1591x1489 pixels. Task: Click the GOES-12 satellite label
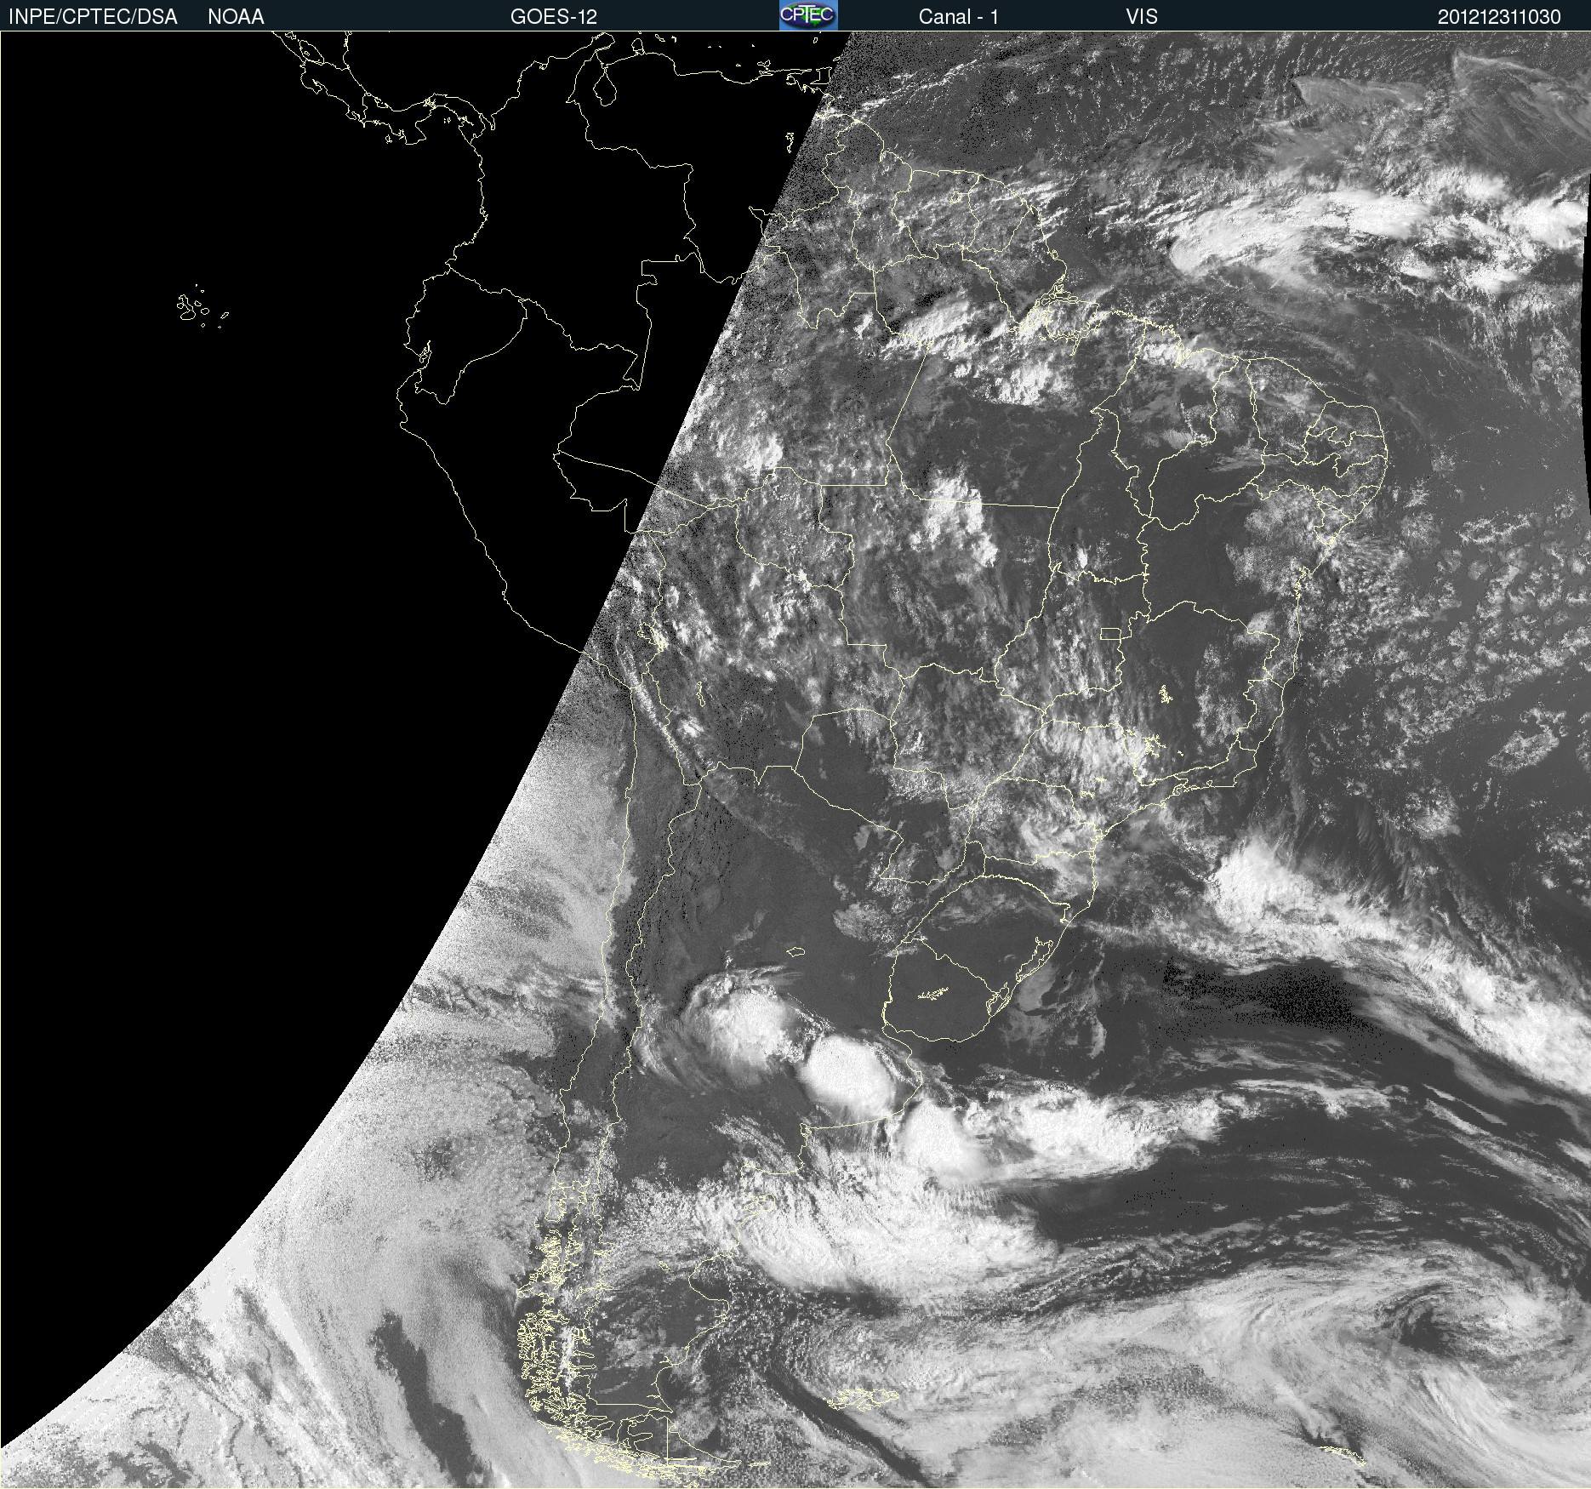coord(553,17)
